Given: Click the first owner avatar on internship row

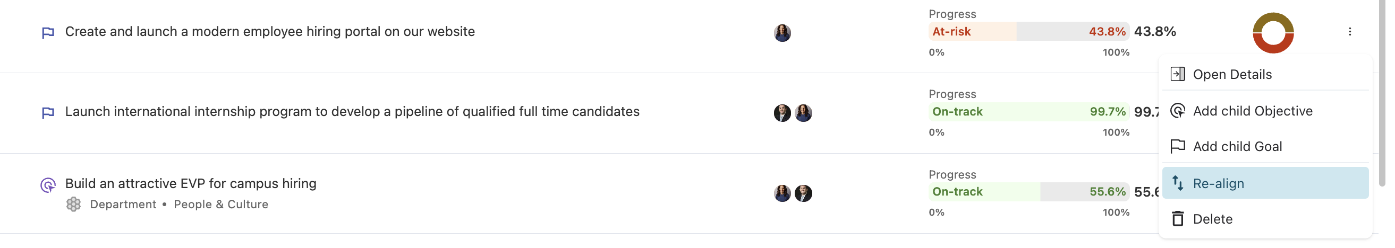Looking at the screenshot, I should point(782,113).
